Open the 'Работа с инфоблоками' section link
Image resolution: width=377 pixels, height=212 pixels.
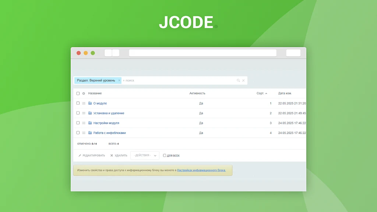(109, 133)
